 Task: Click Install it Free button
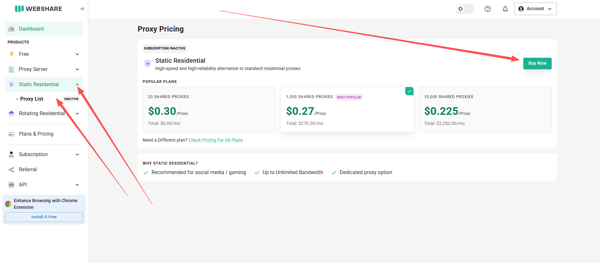(44, 217)
